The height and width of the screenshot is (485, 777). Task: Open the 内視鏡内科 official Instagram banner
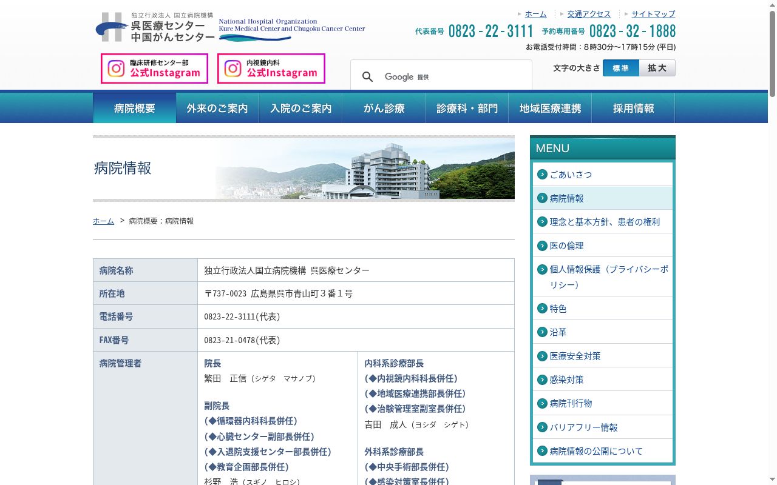click(271, 69)
